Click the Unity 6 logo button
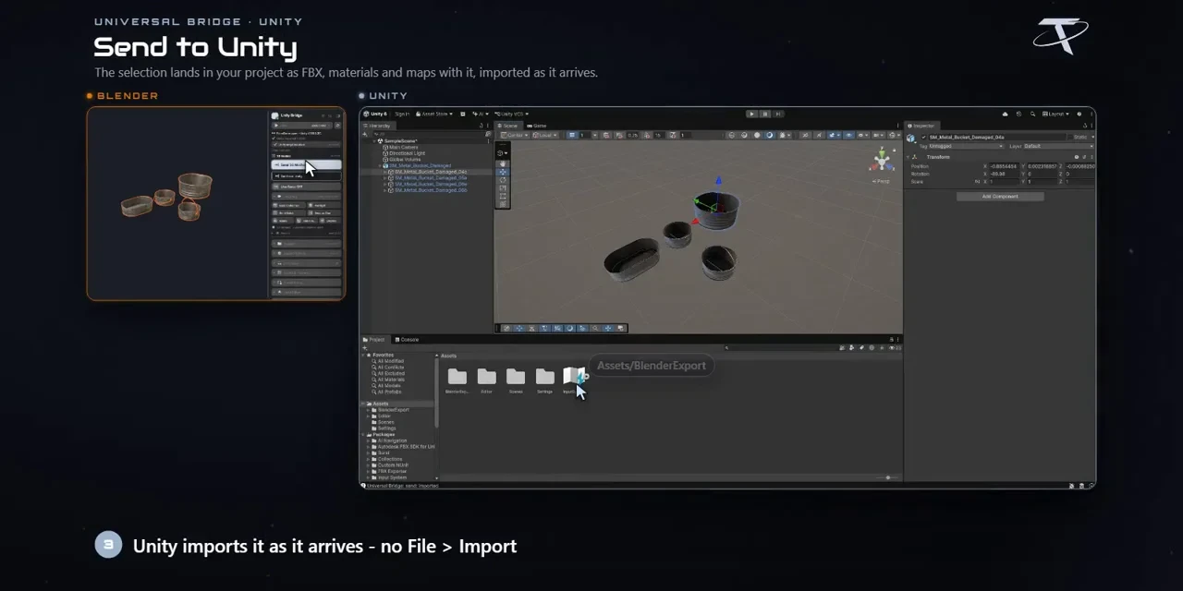The image size is (1183, 591). (x=374, y=114)
